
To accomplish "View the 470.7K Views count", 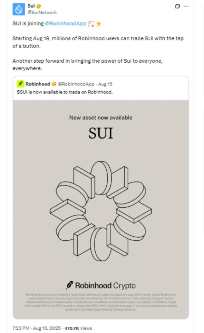I will [x=78, y=328].
